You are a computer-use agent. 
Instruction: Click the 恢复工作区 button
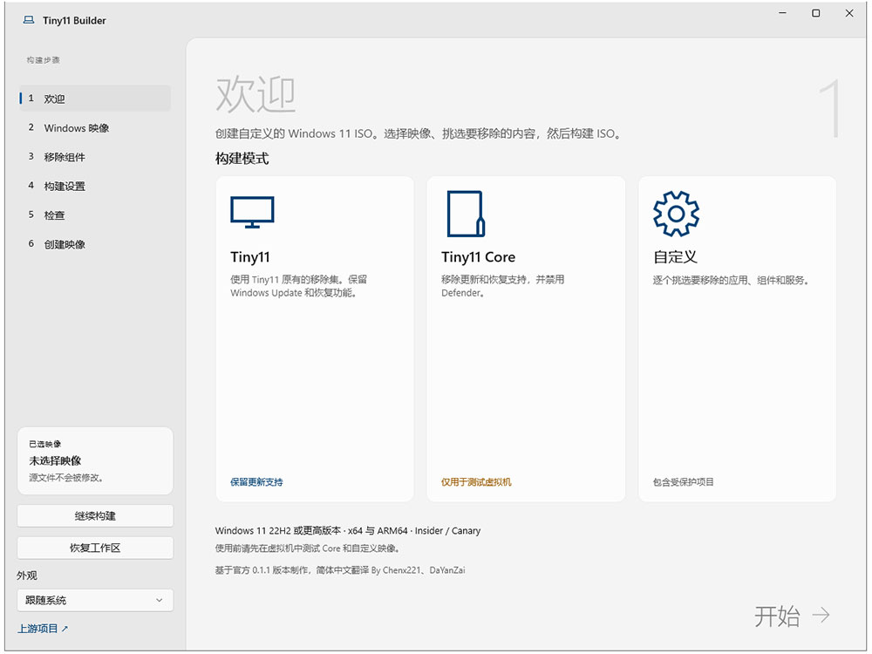95,548
